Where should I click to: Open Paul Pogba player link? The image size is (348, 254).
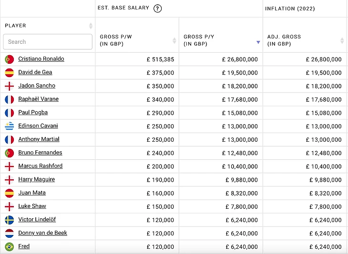tap(33, 112)
